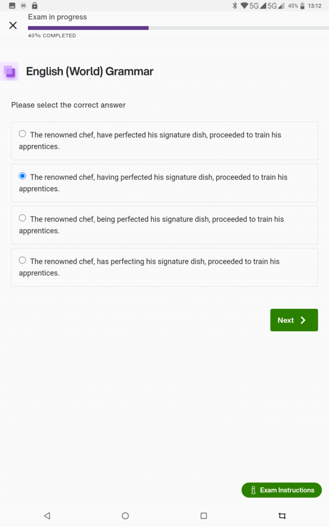
Task: Open recent apps with the square icon
Action: (204, 515)
